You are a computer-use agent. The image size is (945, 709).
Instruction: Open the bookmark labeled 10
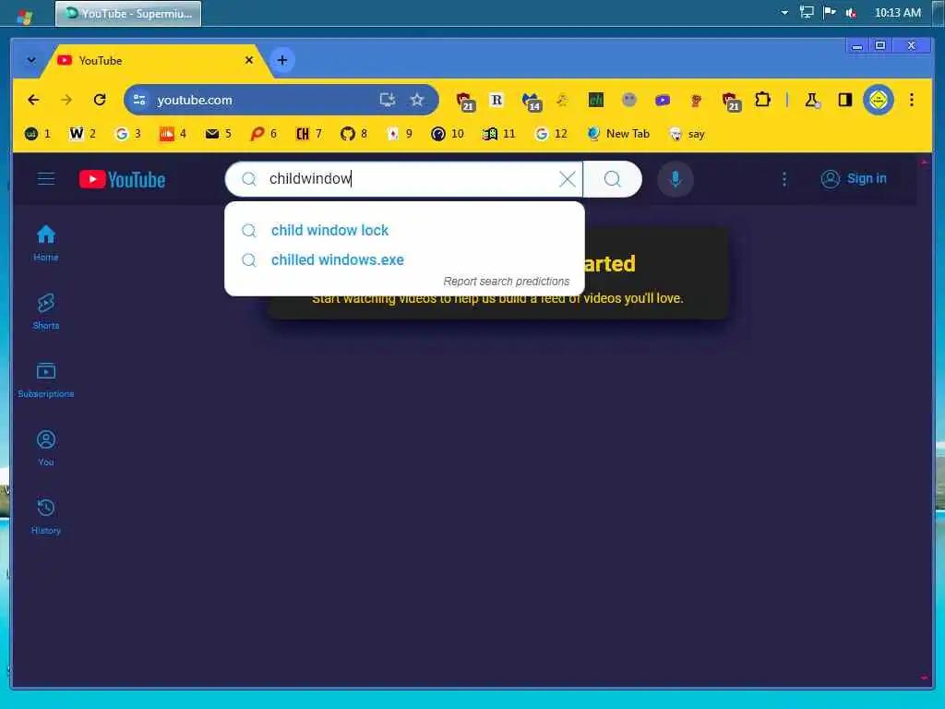tap(448, 134)
